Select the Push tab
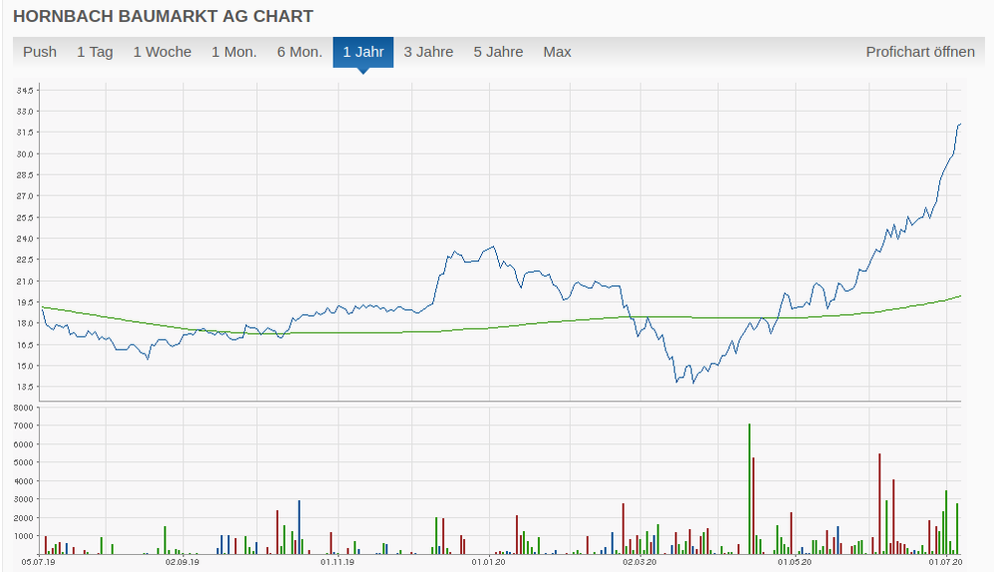Screen dimensions: 994x572 40,52
